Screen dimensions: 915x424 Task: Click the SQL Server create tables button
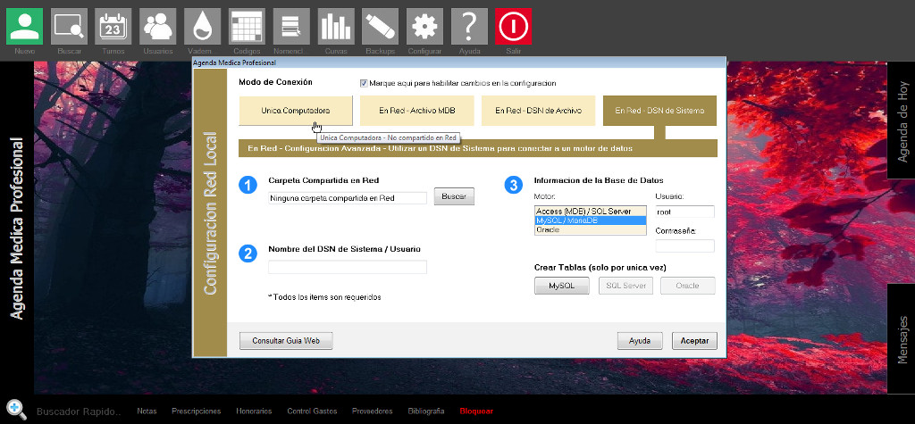tap(625, 286)
